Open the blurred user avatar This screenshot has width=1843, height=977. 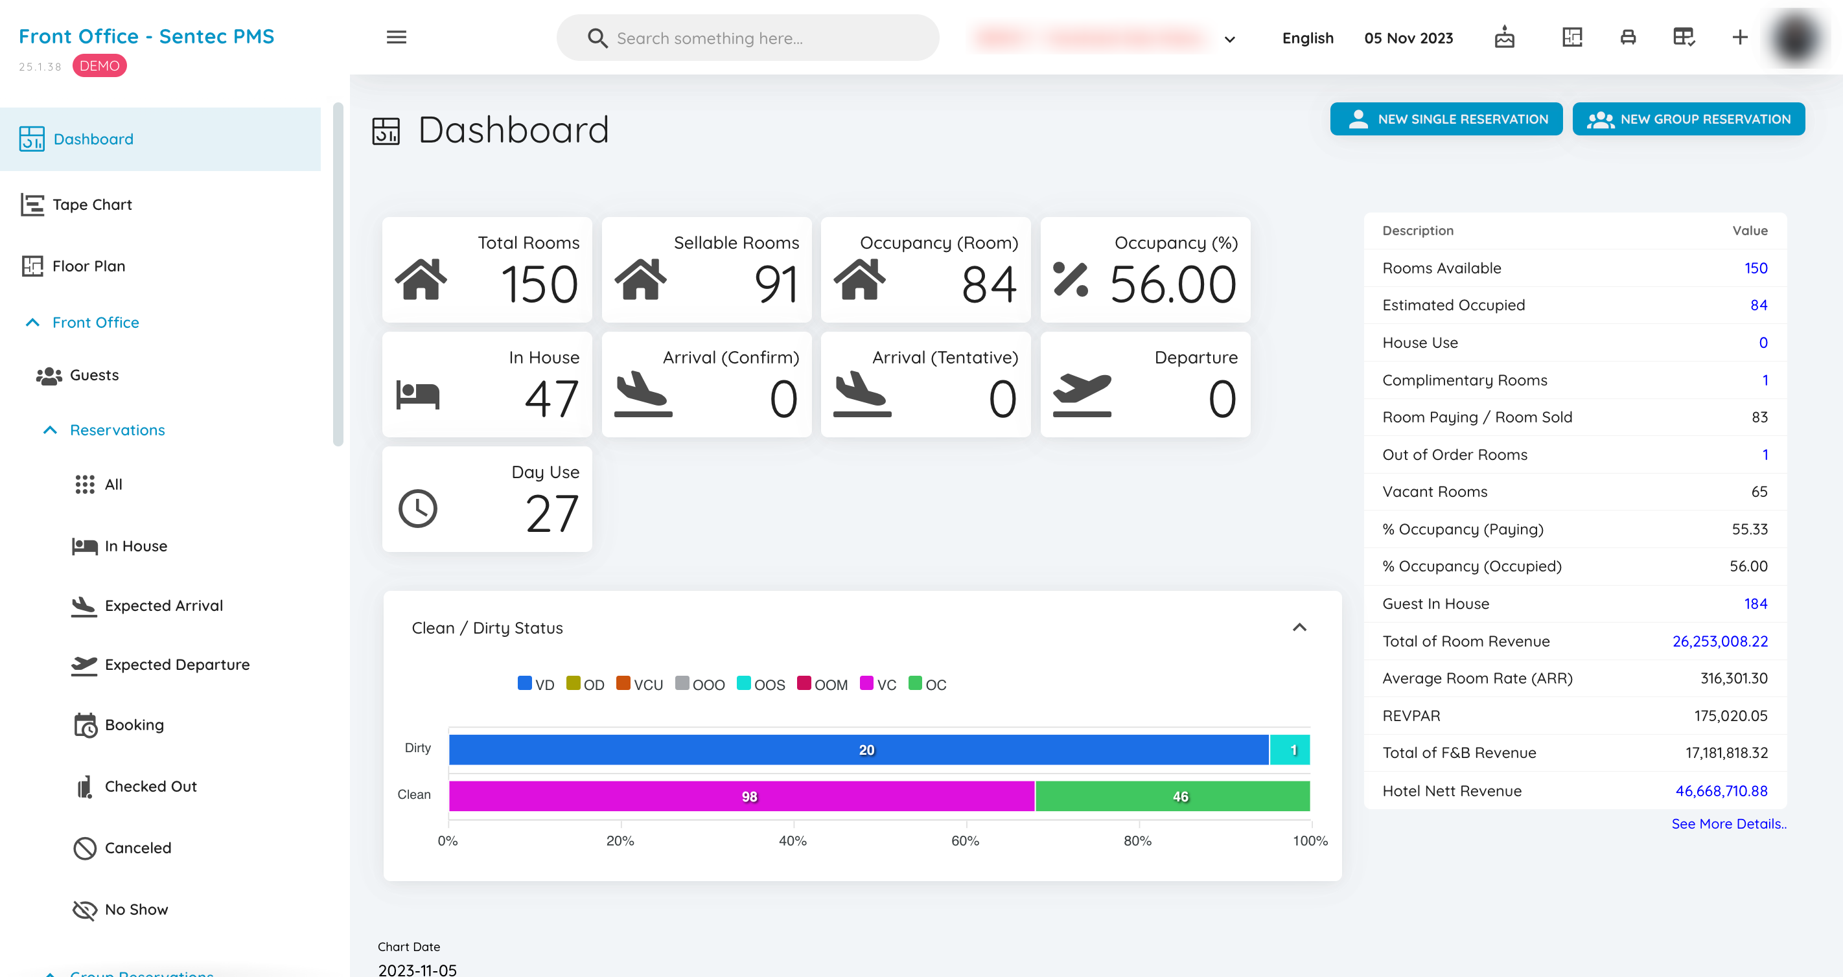(1794, 39)
